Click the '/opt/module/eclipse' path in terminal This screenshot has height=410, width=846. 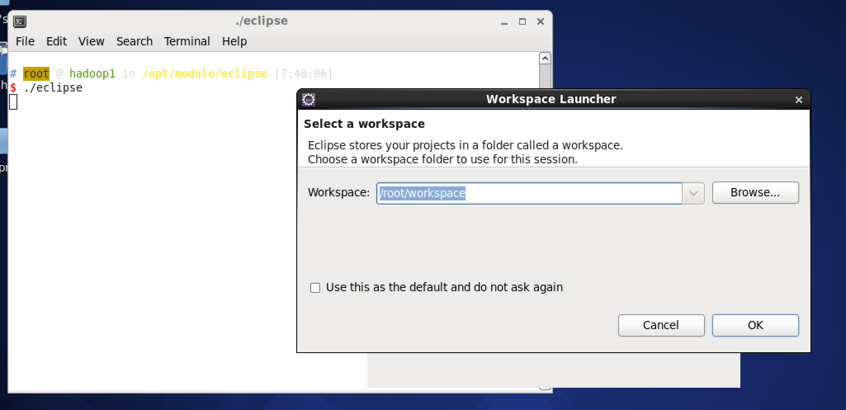coord(205,74)
